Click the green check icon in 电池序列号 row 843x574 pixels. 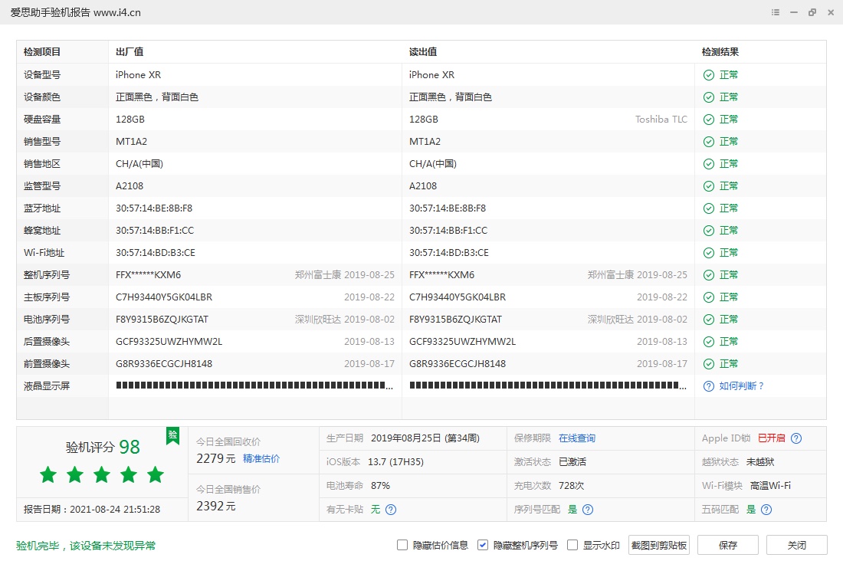tap(709, 320)
